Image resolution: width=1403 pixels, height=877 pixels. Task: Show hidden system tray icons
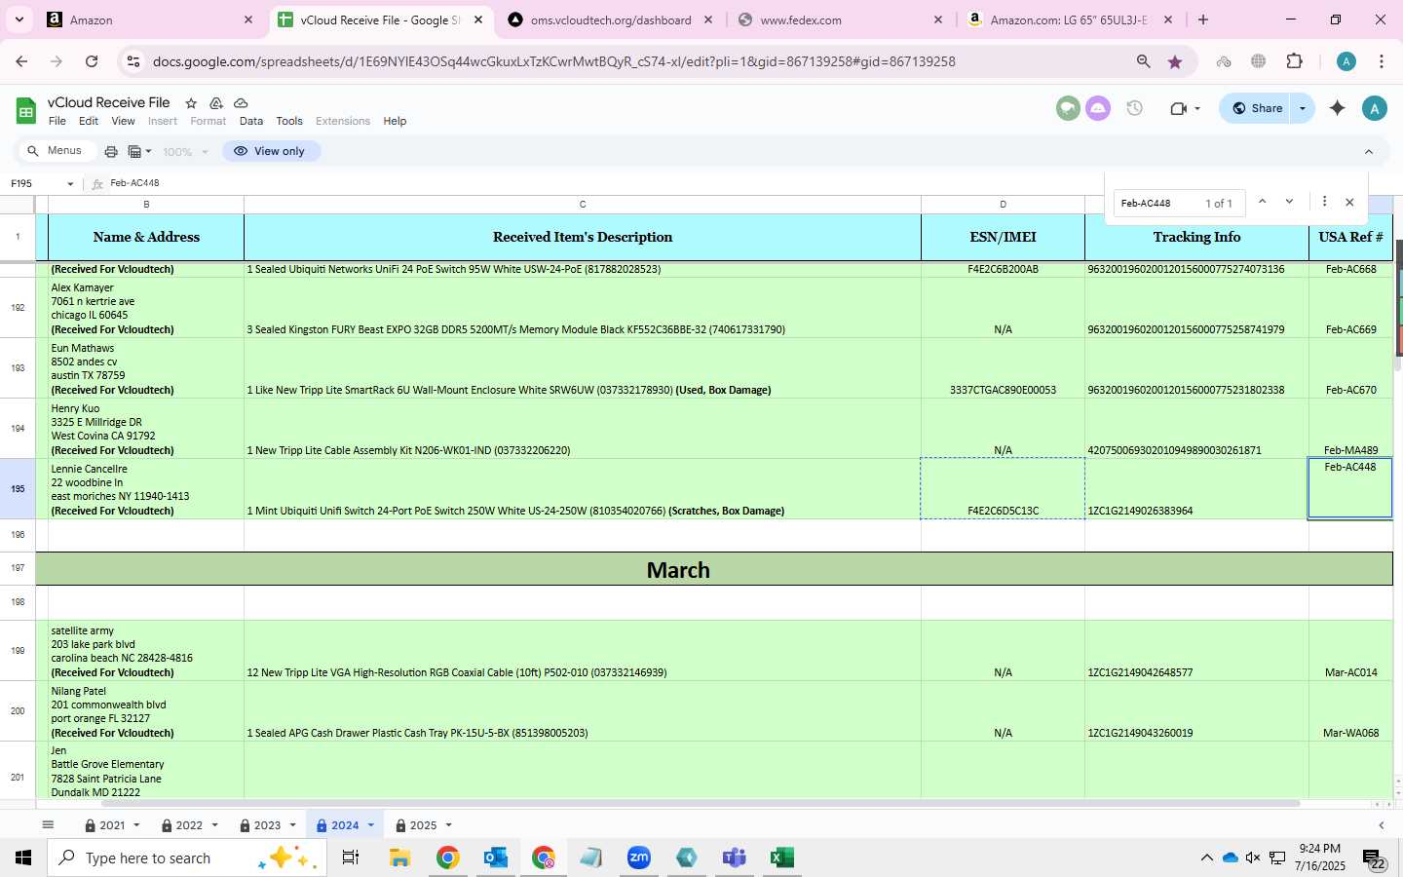1206,858
